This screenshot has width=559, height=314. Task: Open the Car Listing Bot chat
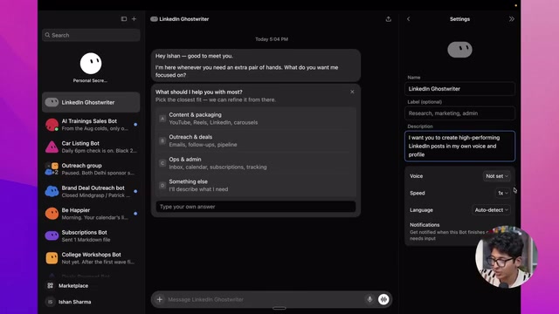coord(91,147)
